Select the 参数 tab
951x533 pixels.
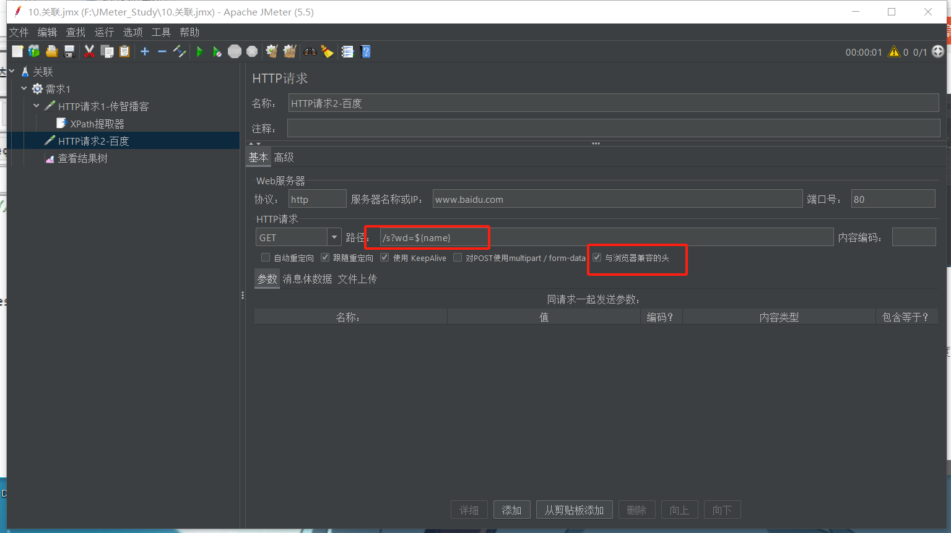tap(267, 279)
